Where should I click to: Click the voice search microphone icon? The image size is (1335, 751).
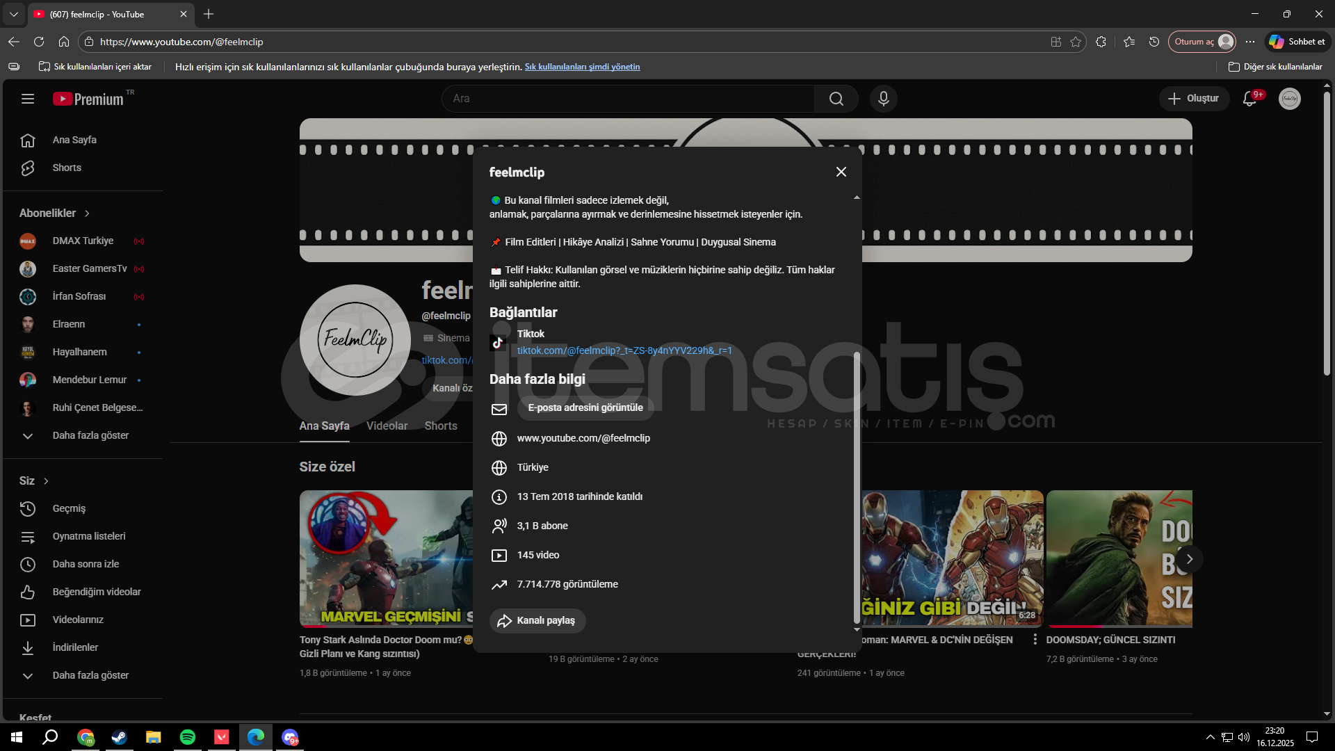(x=883, y=99)
